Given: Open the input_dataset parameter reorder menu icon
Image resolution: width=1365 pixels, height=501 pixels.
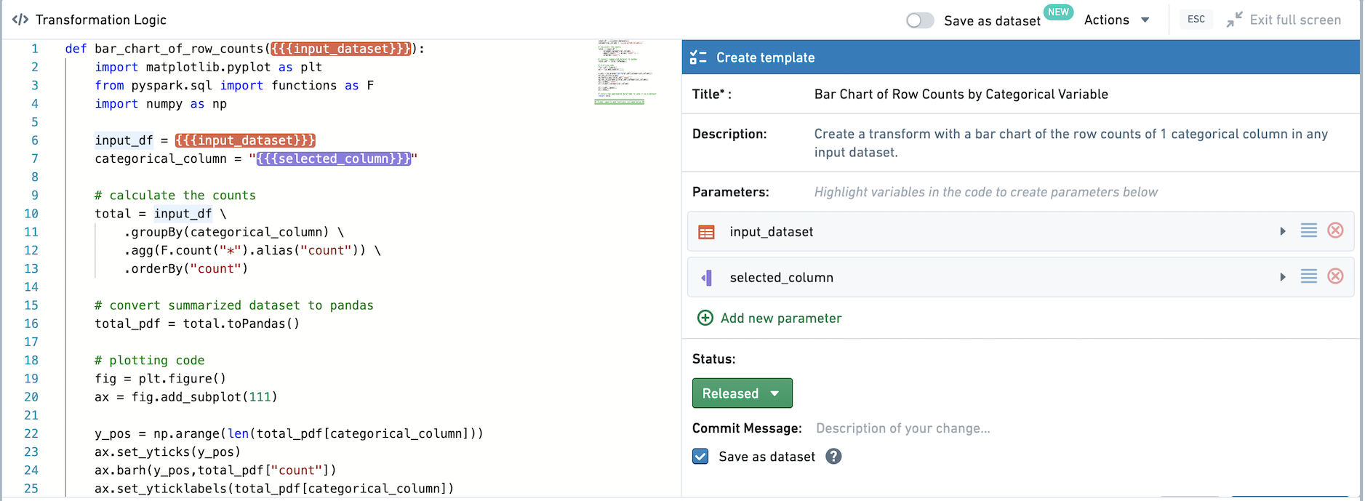Looking at the screenshot, I should pyautogui.click(x=1309, y=231).
